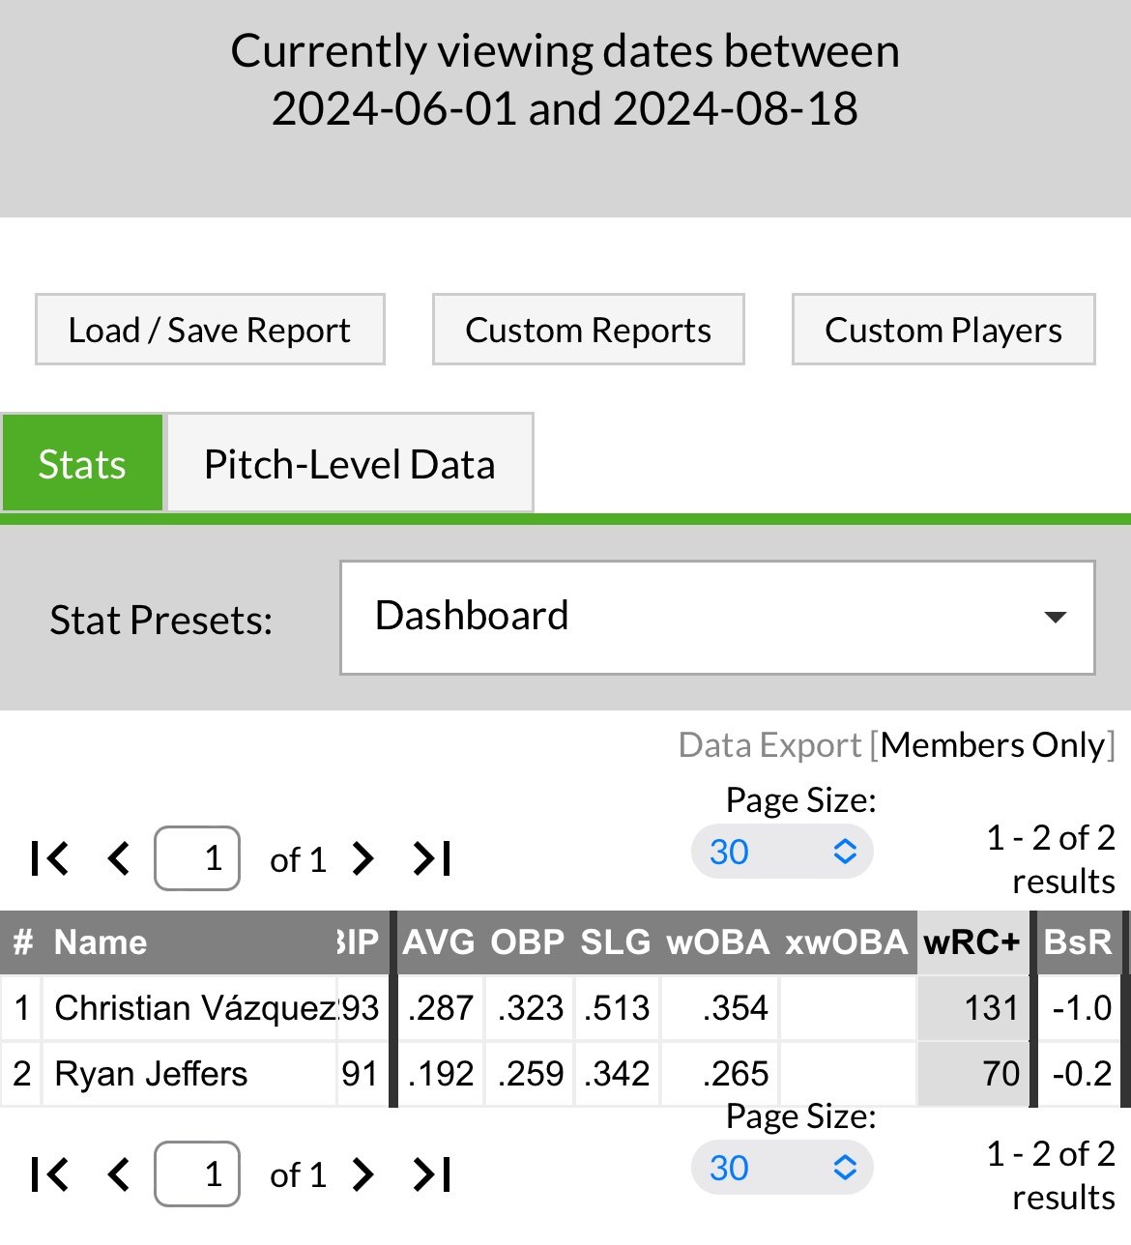Switch to Pitch-Level Data tab
This screenshot has width=1131, height=1245.
pyautogui.click(x=349, y=464)
